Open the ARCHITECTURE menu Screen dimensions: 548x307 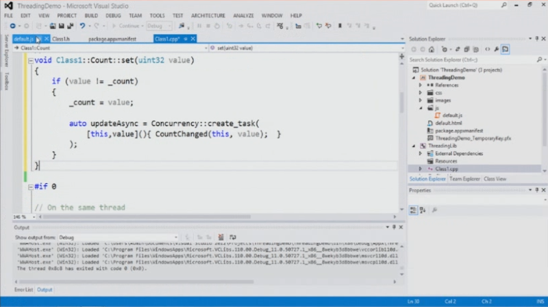tap(208, 16)
